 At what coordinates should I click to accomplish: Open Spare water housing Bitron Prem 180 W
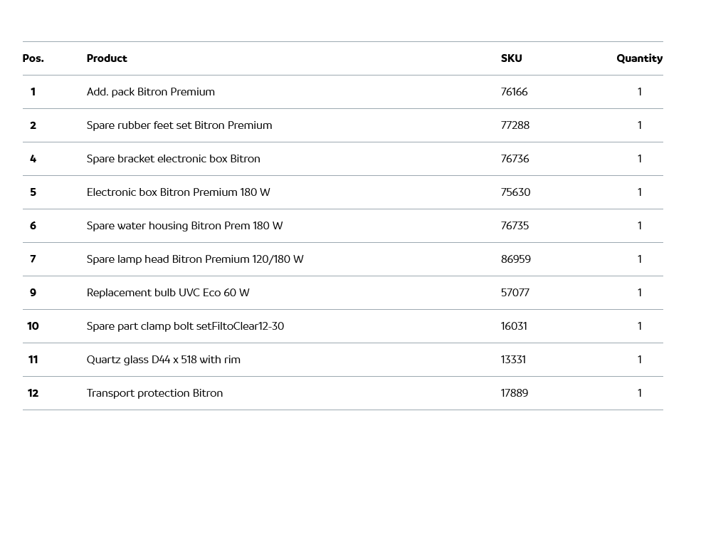(x=185, y=226)
